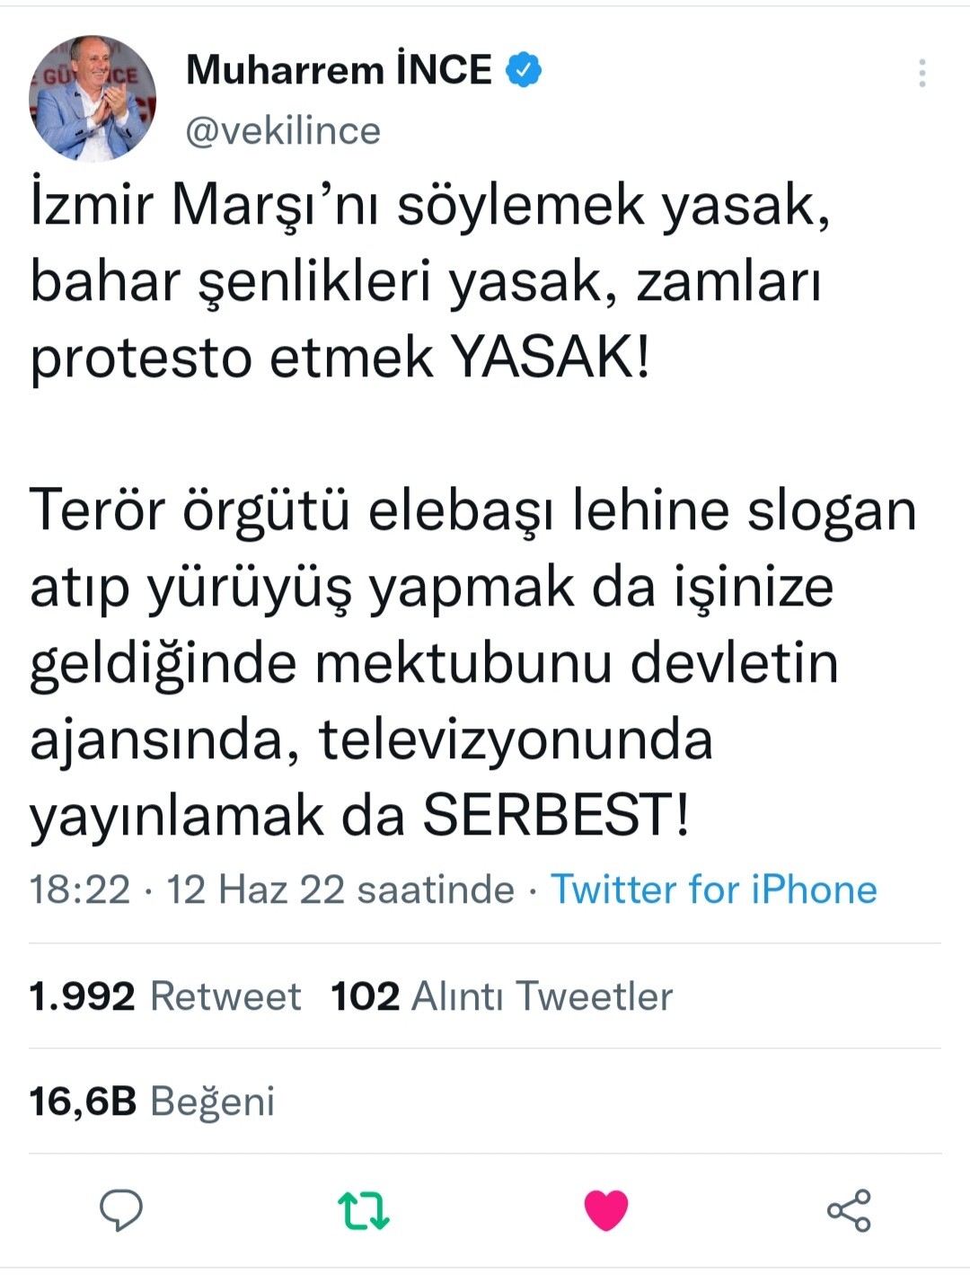Viewport: 970px width, 1283px height.
Task: View the 1.992 Retweet list
Action: 165,996
